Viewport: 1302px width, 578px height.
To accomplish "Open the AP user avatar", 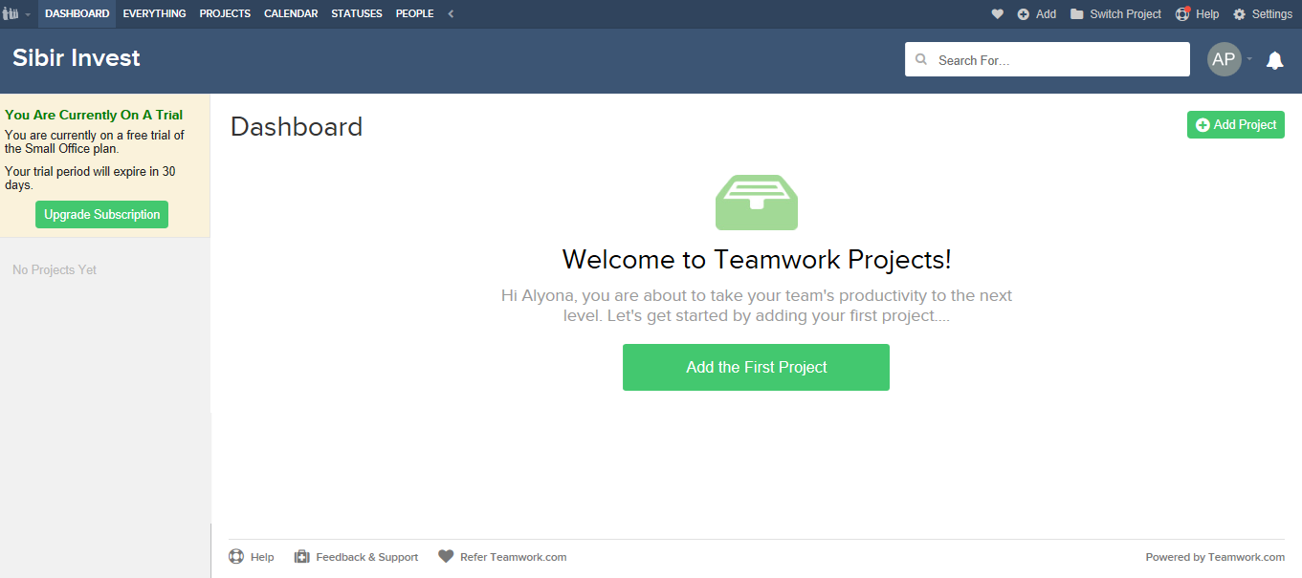I will tap(1224, 59).
